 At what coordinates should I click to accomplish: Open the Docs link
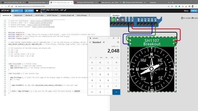coord(186,11)
